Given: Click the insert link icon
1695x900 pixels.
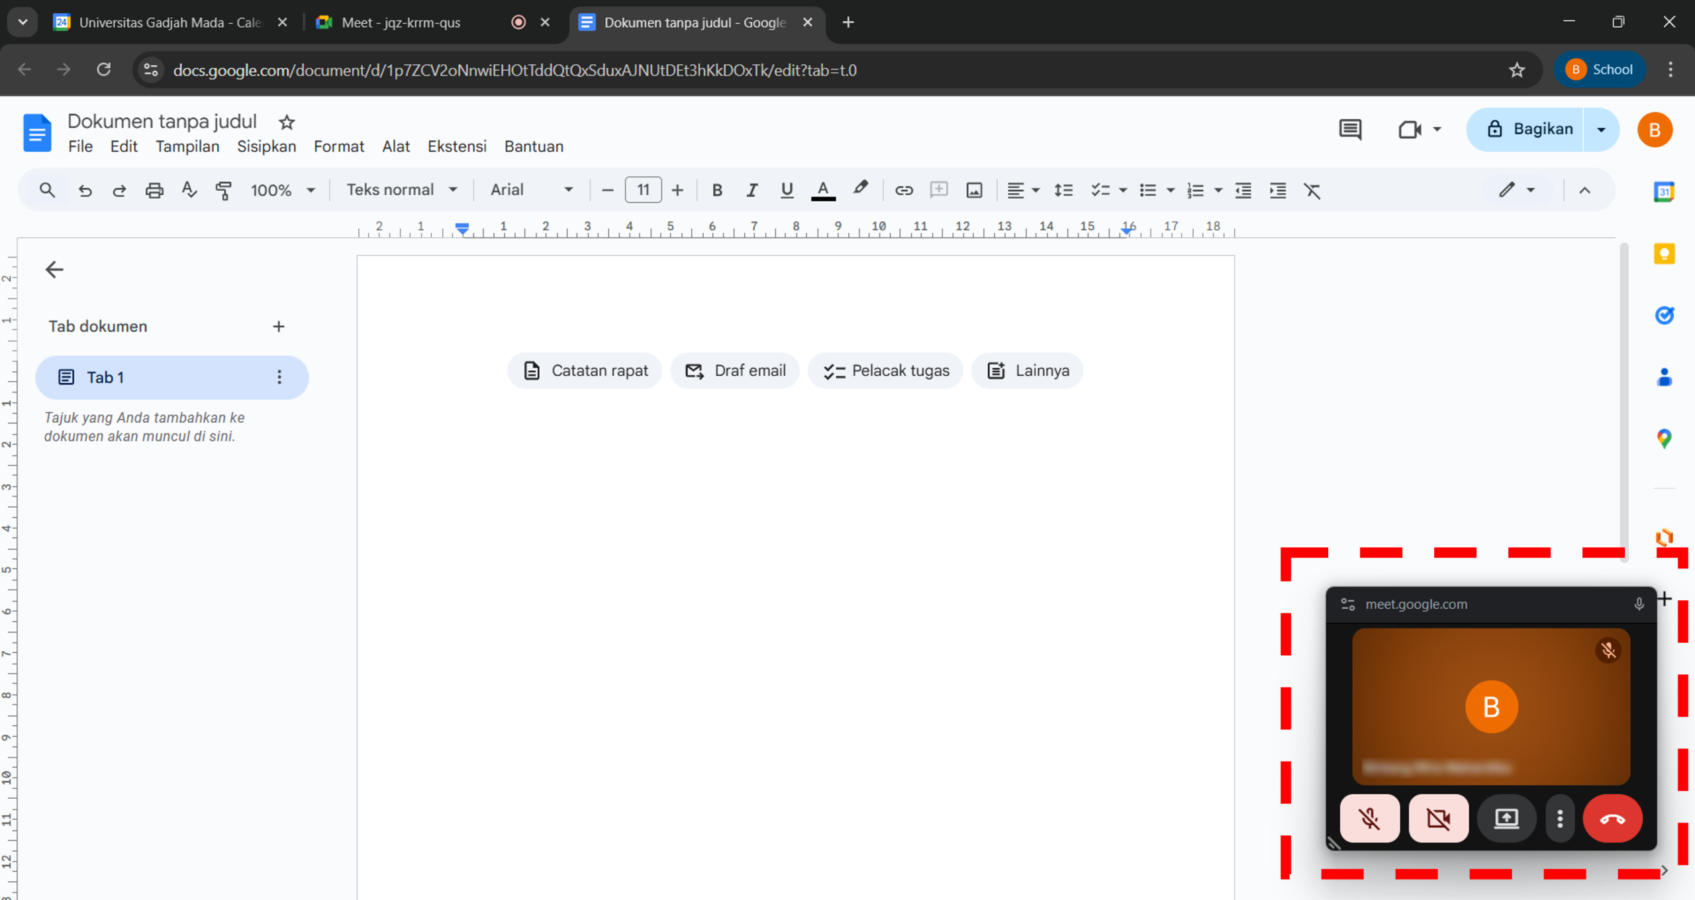Looking at the screenshot, I should click(x=904, y=191).
